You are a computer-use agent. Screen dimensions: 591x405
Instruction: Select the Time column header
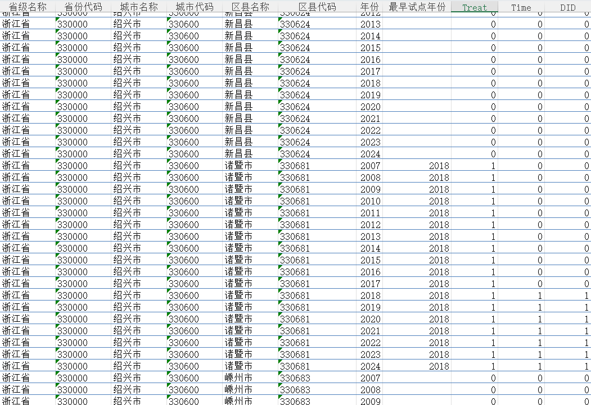tap(521, 7)
